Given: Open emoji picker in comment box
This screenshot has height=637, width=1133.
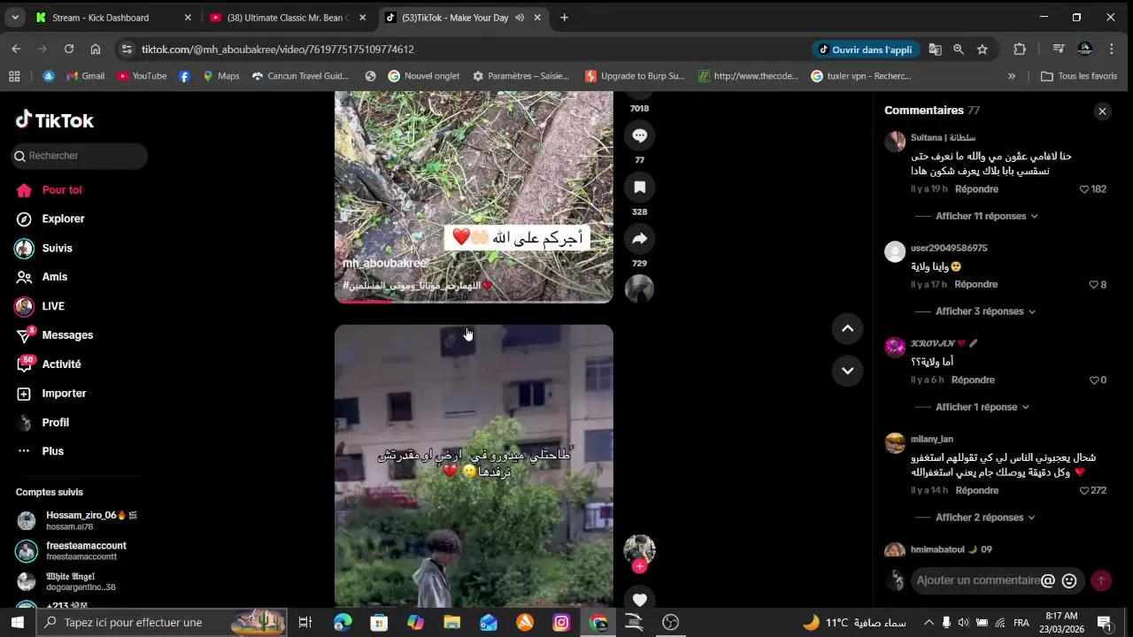Looking at the screenshot, I should point(1069,581).
